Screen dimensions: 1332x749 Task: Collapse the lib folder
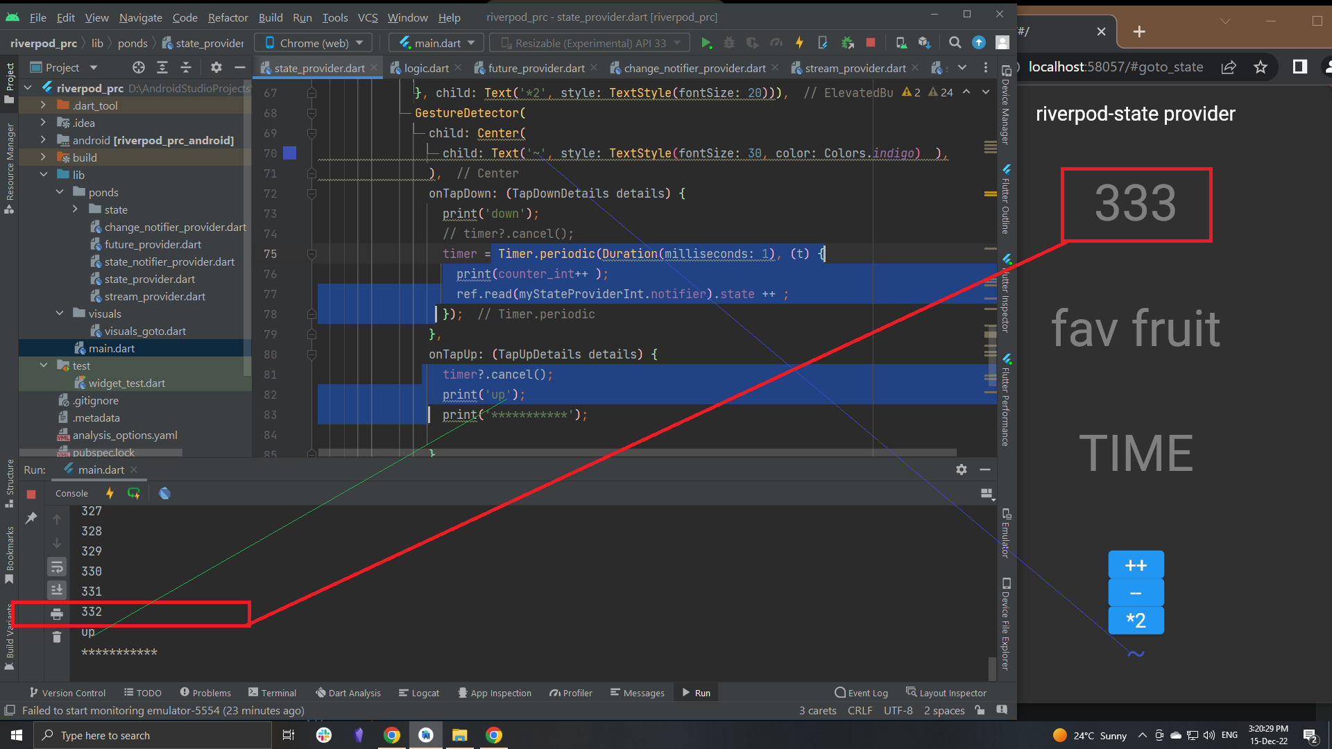(43, 174)
